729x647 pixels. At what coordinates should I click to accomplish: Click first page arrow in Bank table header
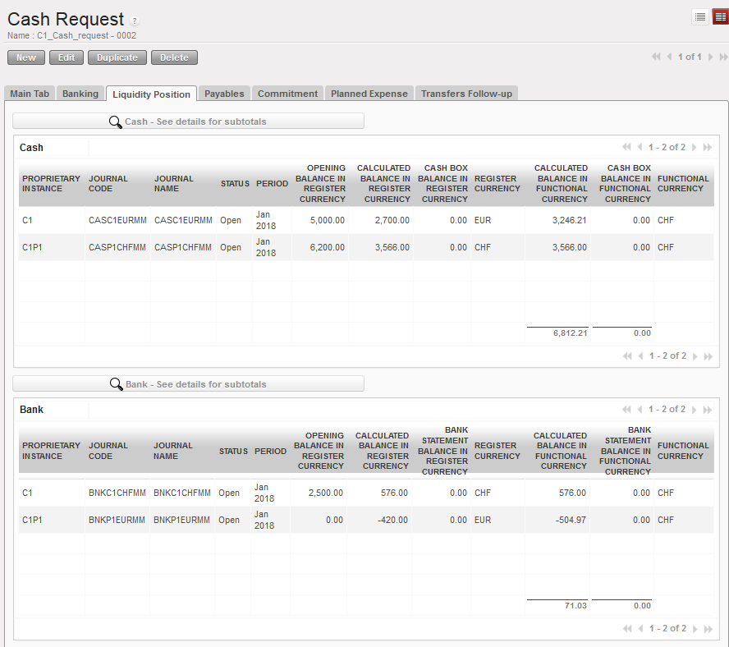coord(627,410)
